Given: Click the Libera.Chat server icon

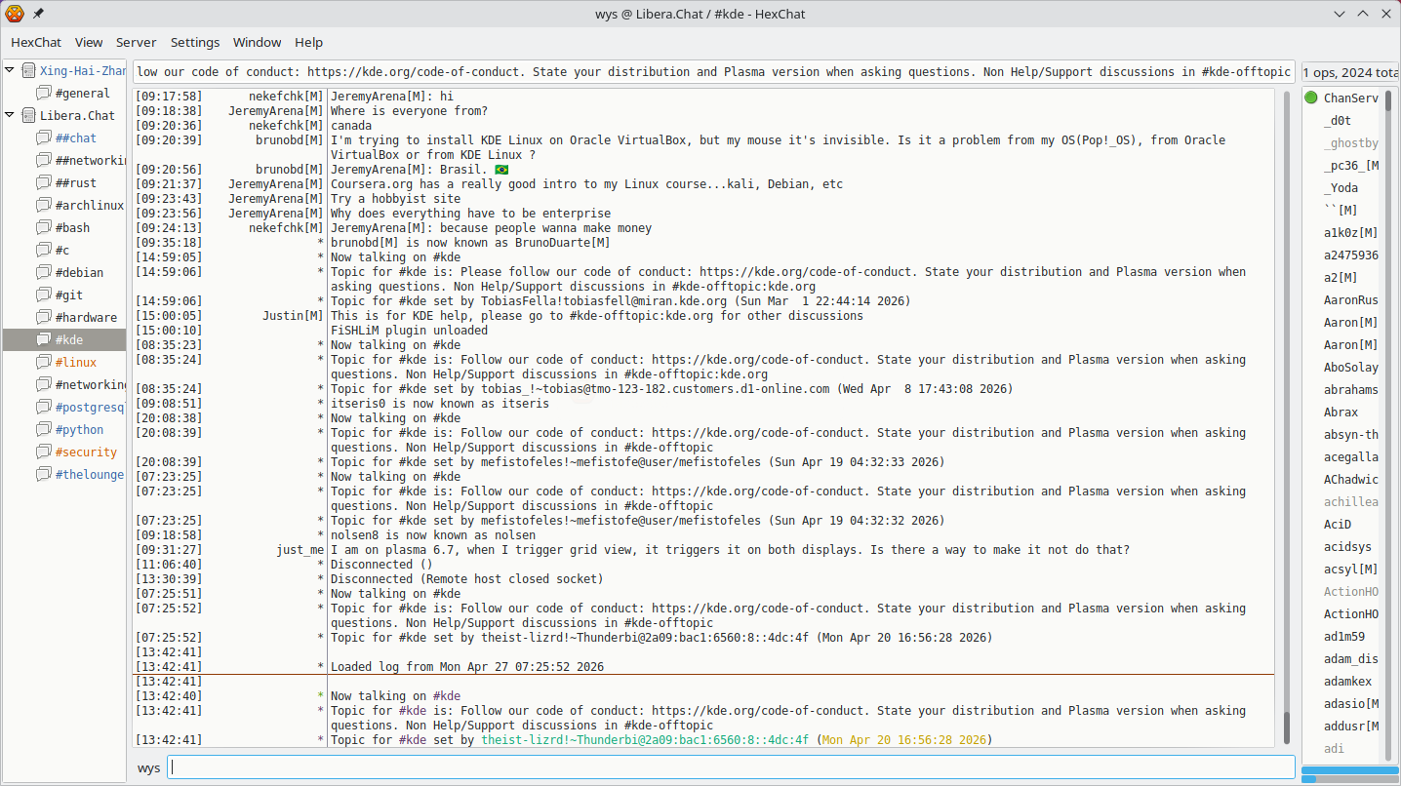Looking at the screenshot, I should pos(28,115).
